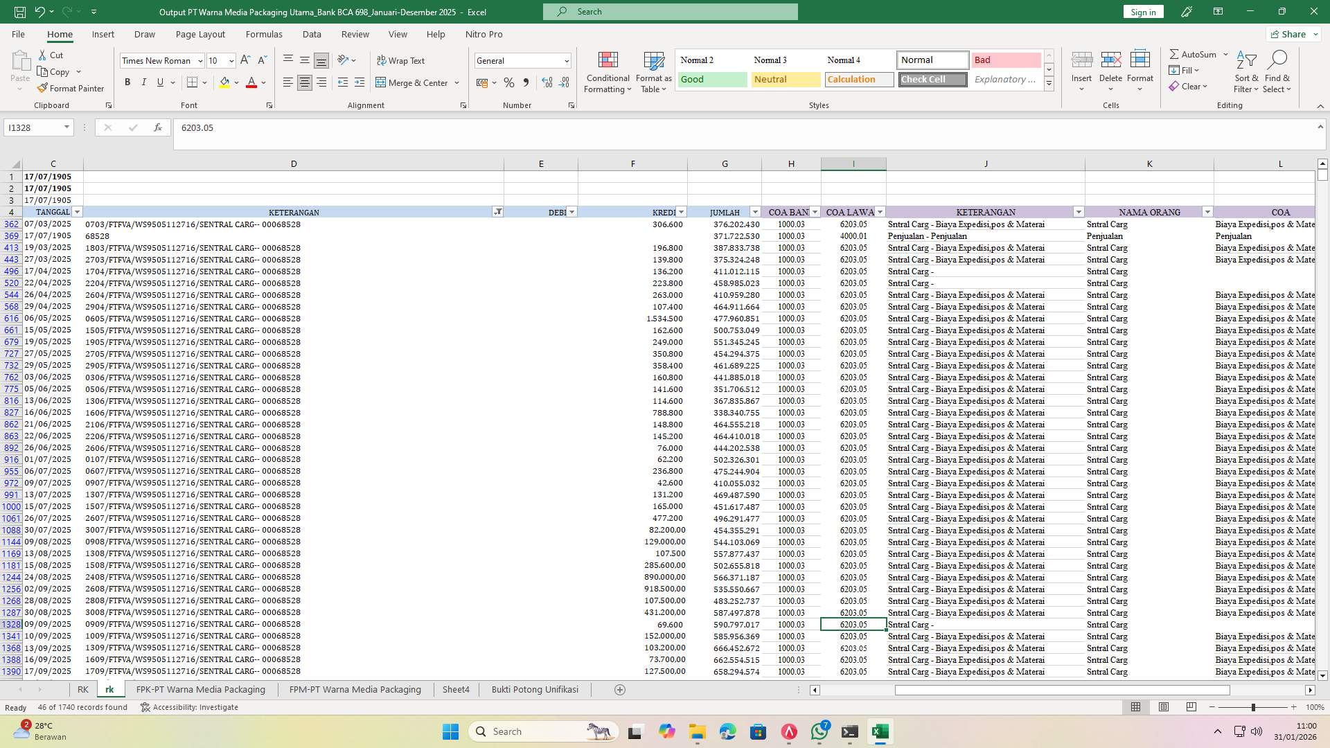Click the Sign in button
The width and height of the screenshot is (1330, 748).
click(1142, 11)
